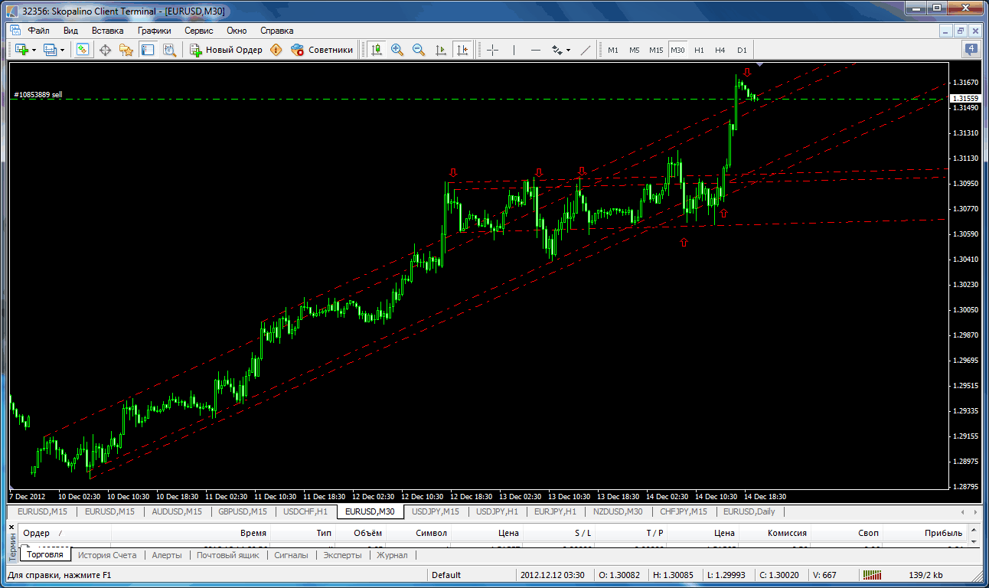
Task: Open the profiles dropdown arrow
Action: (x=62, y=51)
